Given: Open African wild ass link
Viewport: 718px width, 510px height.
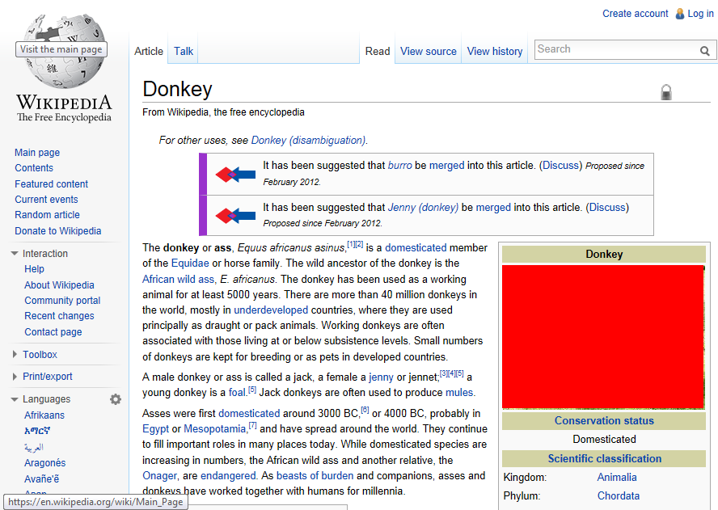Looking at the screenshot, I should [x=178, y=280].
